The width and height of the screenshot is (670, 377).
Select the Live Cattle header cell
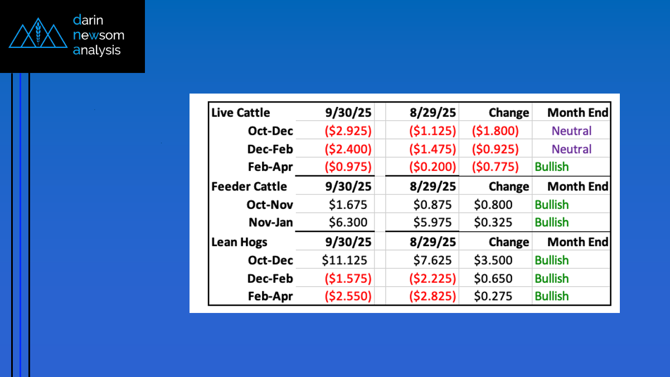tap(240, 112)
